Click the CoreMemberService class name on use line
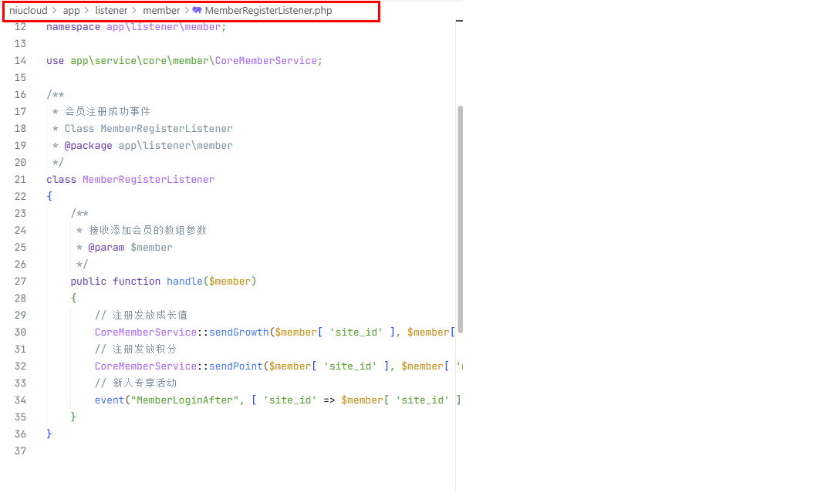The image size is (827, 503). pyautogui.click(x=266, y=60)
